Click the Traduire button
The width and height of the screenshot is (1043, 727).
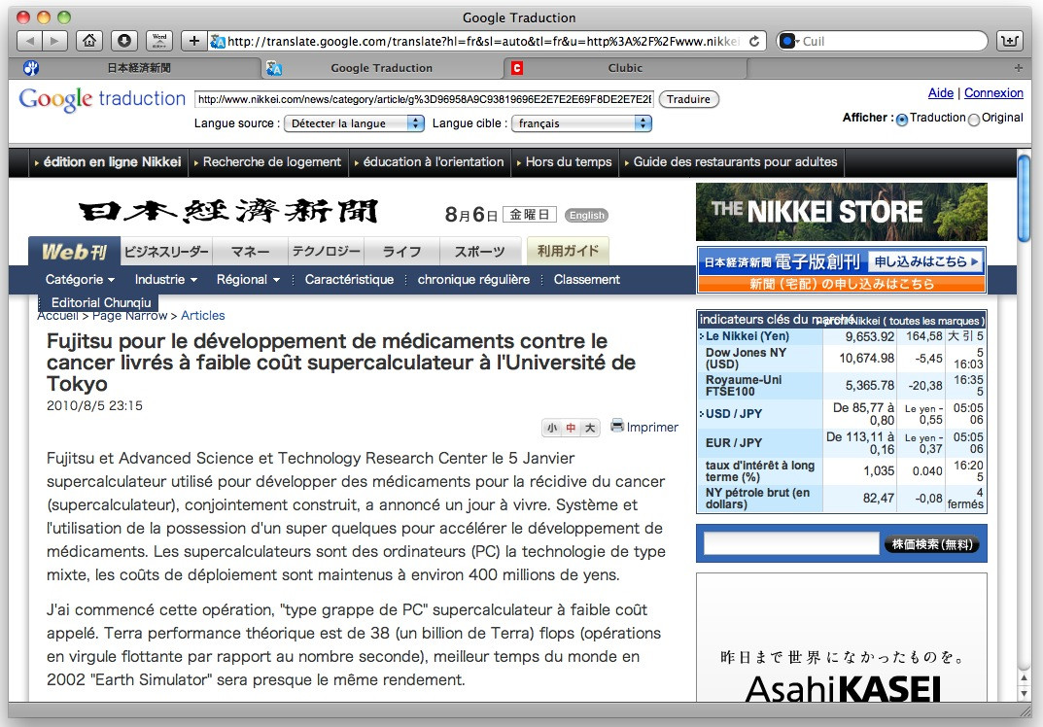(688, 99)
